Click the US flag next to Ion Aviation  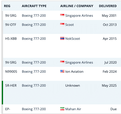[62, 71]
